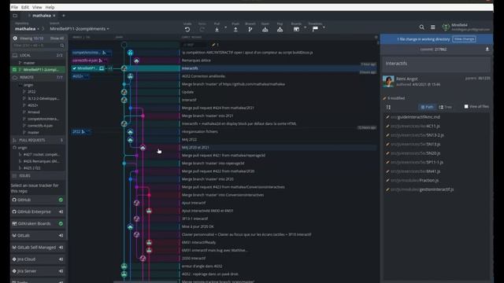The width and height of the screenshot is (504, 283).
Task: Select the mathalea repository tab
Action: tap(42, 16)
